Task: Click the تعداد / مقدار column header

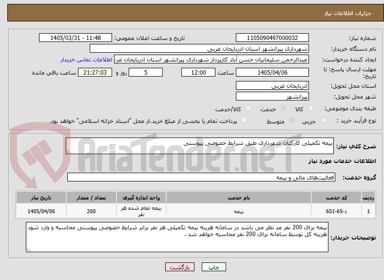Action: (x=91, y=198)
